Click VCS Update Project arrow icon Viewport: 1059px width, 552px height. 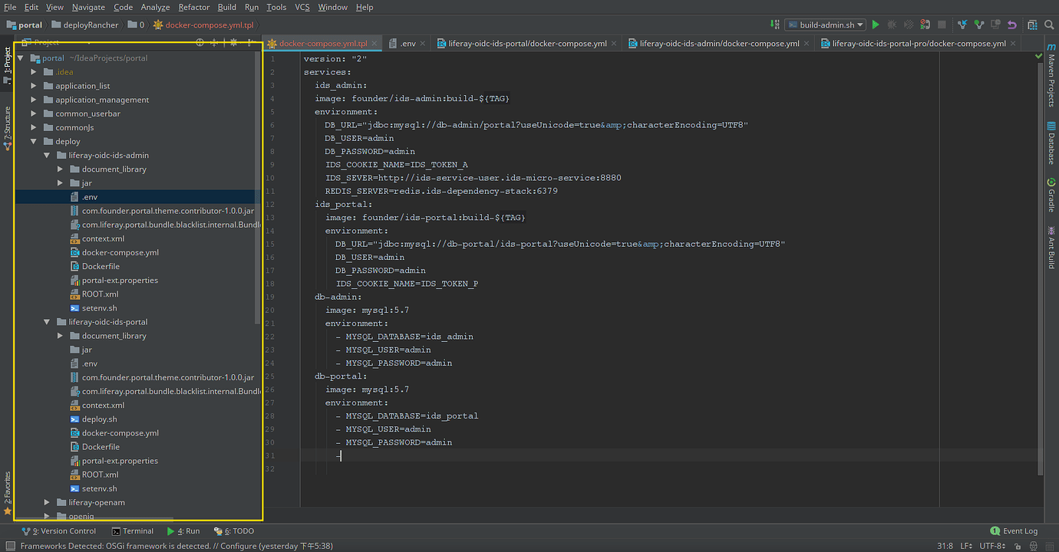coord(962,25)
